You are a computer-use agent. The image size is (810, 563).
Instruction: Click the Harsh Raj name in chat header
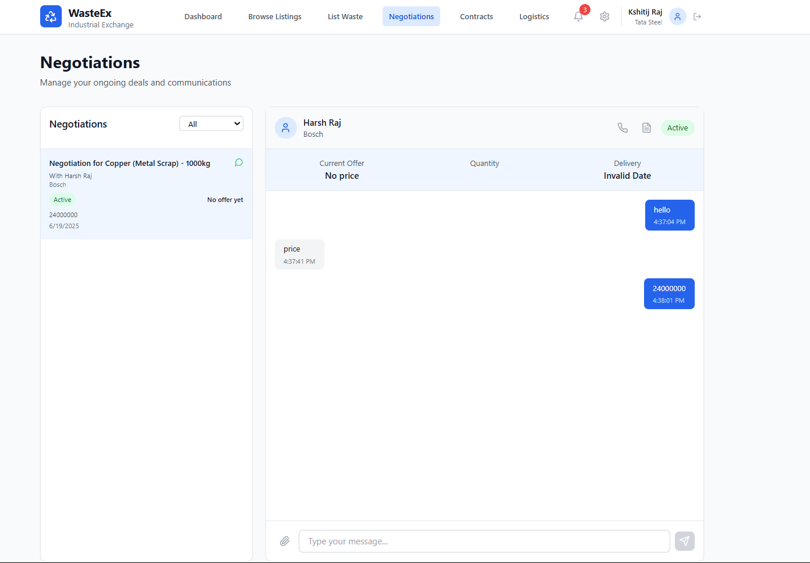click(322, 123)
